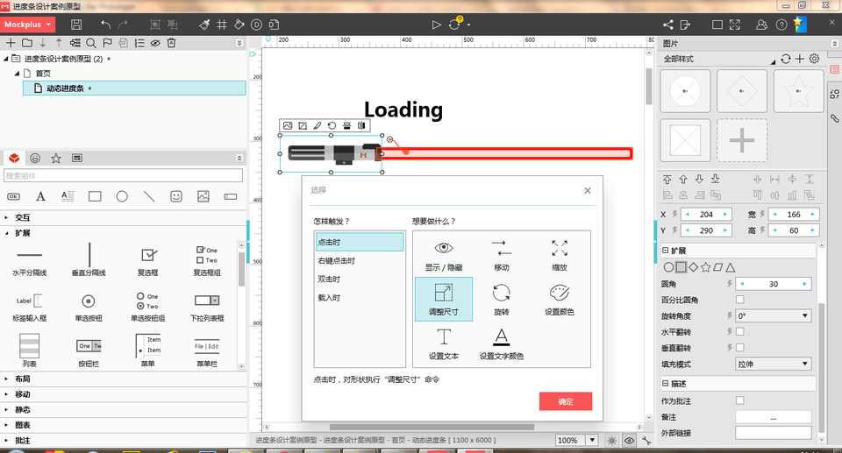This screenshot has width=842, height=453.
Task: Undo the last action
Action: (105, 25)
